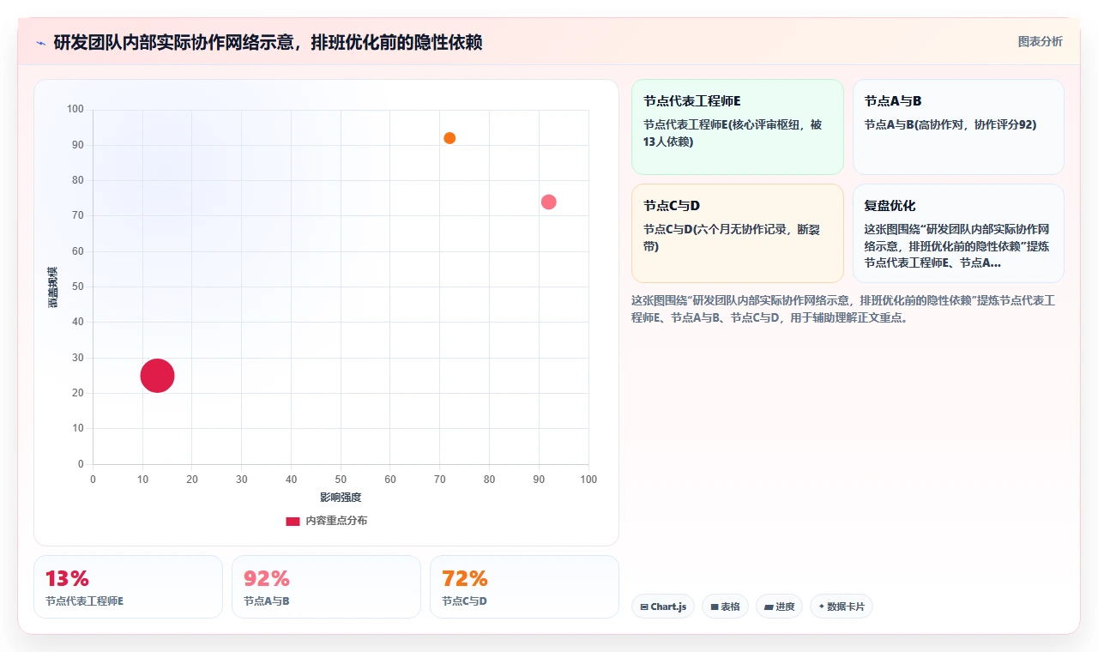Viewport: 1098px width, 652px height.
Task: Open the 节点代表工程师E green card
Action: (x=738, y=127)
